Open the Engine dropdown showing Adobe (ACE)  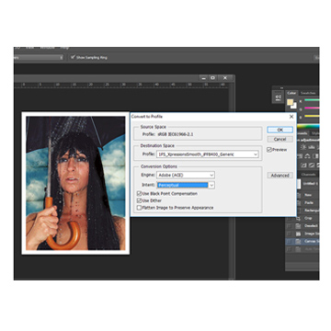[186, 175]
